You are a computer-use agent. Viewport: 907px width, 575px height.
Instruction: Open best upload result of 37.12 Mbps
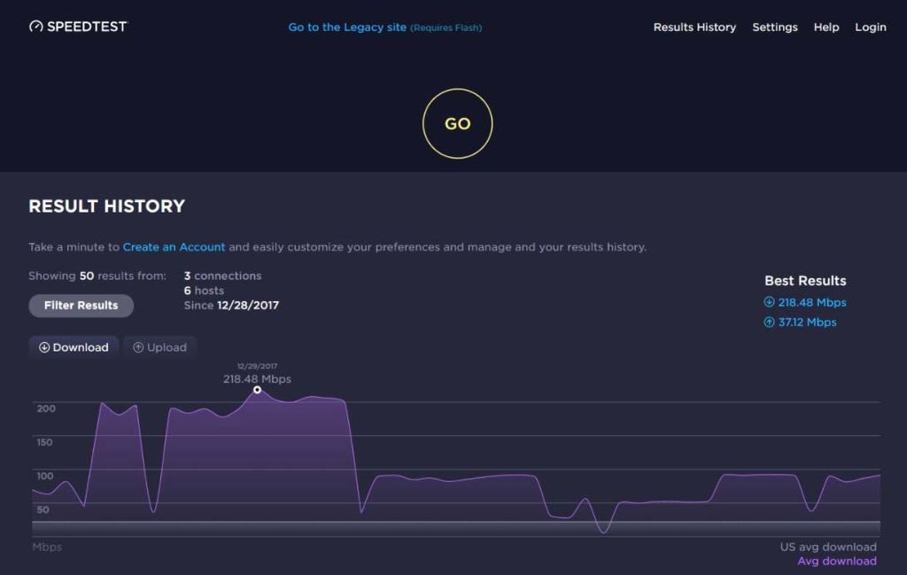(807, 322)
